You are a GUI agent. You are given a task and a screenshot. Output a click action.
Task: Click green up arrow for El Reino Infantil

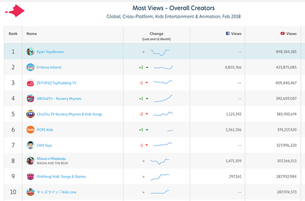coord(147,67)
